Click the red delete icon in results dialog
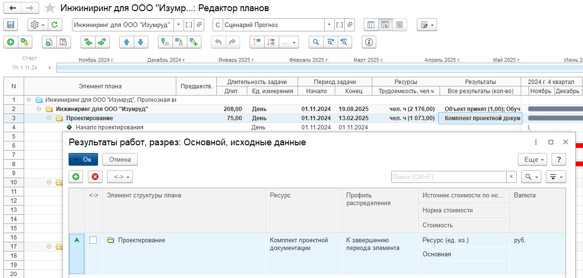The height and width of the screenshot is (278, 583). coord(95,177)
